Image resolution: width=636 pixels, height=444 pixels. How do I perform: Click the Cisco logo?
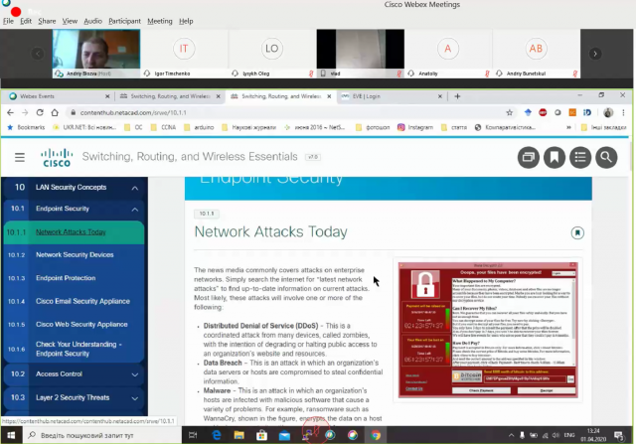(x=57, y=157)
